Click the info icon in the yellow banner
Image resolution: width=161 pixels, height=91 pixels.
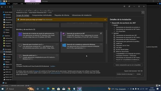point(18,19)
